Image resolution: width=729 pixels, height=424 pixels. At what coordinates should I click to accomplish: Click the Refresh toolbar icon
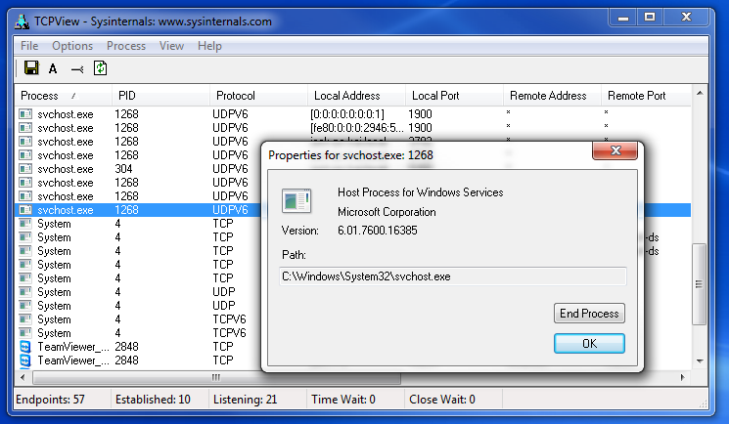click(101, 68)
